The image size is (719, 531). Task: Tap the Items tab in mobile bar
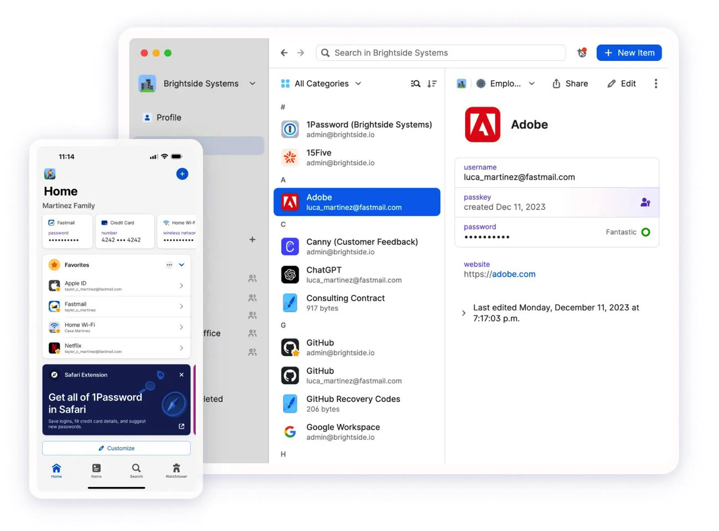coord(96,470)
